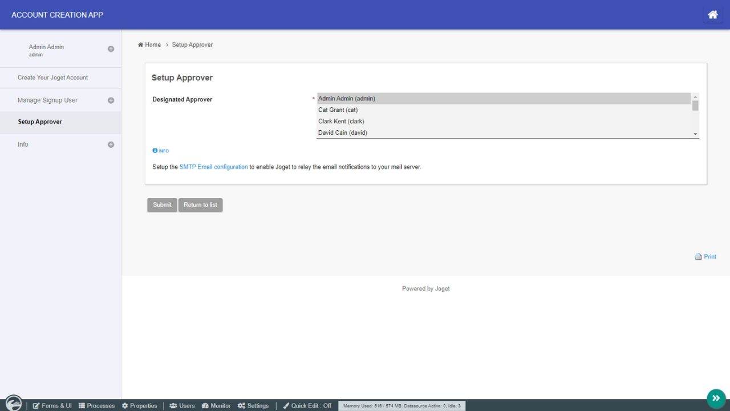Select Clark Kent (clark) as approver
This screenshot has width=730, height=411.
(x=341, y=122)
